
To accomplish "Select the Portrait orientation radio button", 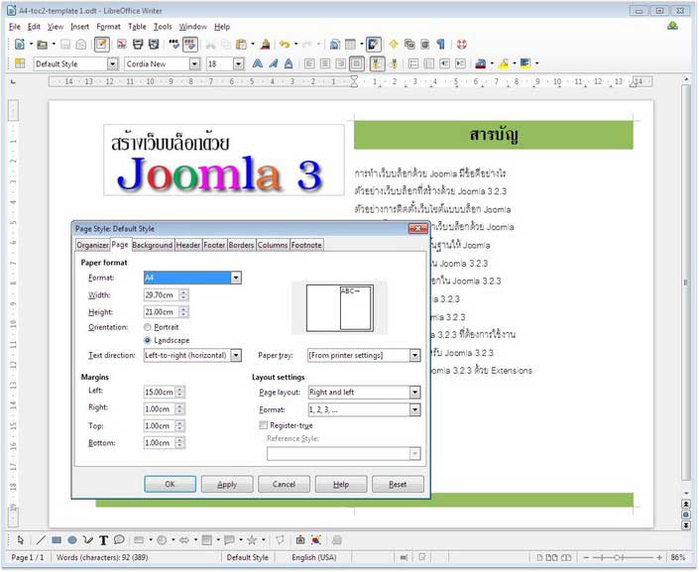I will pos(148,327).
